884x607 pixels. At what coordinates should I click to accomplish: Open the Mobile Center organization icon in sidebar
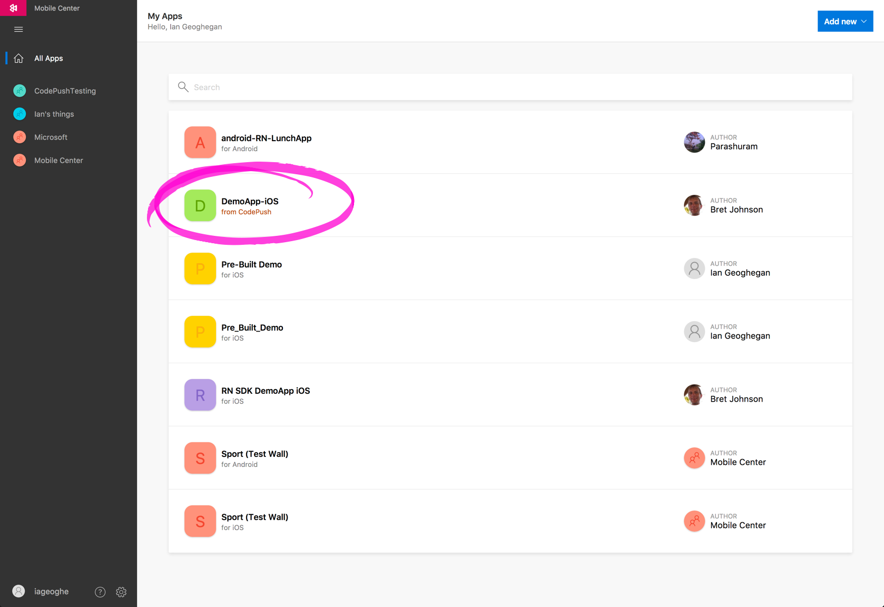click(x=19, y=161)
